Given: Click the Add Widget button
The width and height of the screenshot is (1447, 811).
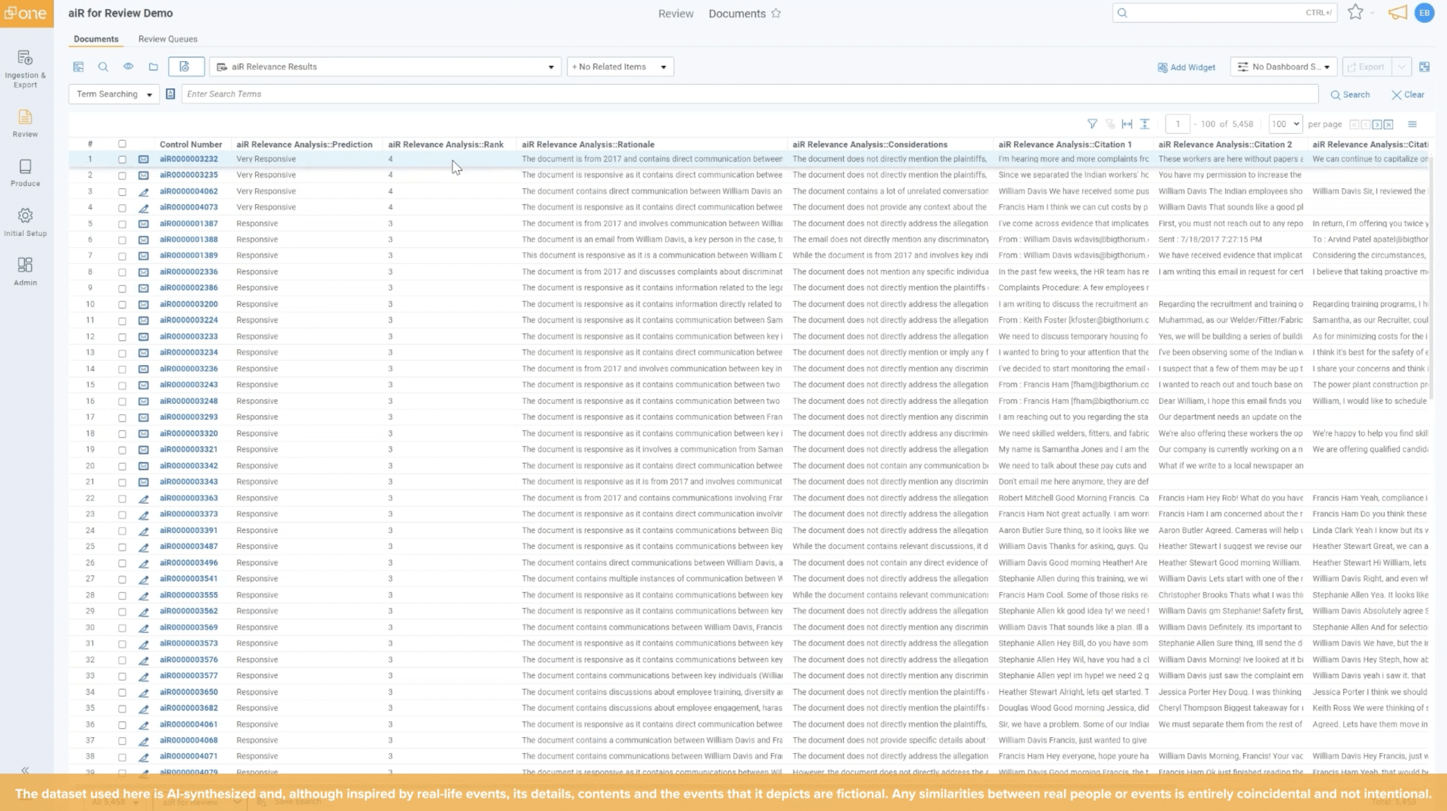Looking at the screenshot, I should click(x=1186, y=67).
